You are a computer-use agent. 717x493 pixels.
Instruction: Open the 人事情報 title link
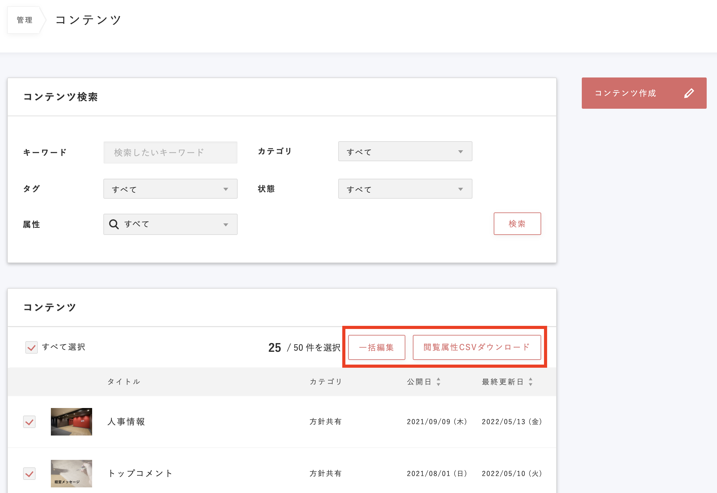126,422
